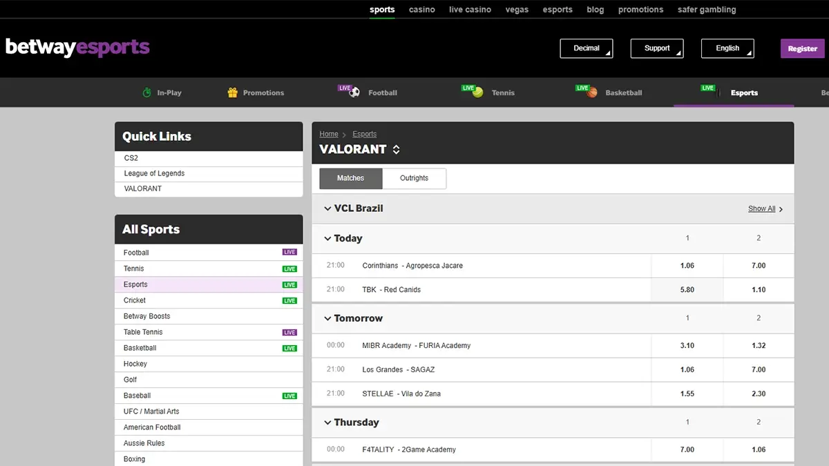Click the betway esports logo
The image size is (829, 466).
coord(77,47)
